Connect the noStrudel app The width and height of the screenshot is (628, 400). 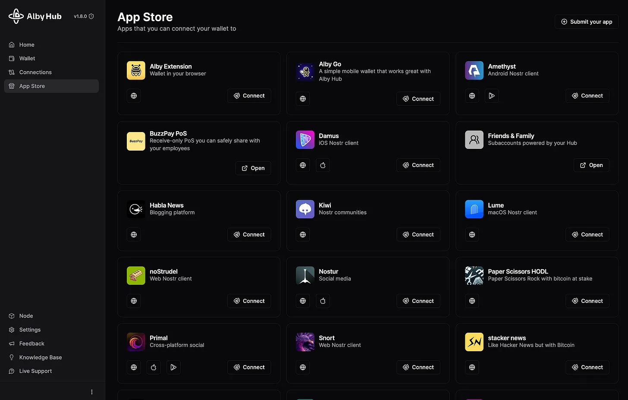(249, 301)
